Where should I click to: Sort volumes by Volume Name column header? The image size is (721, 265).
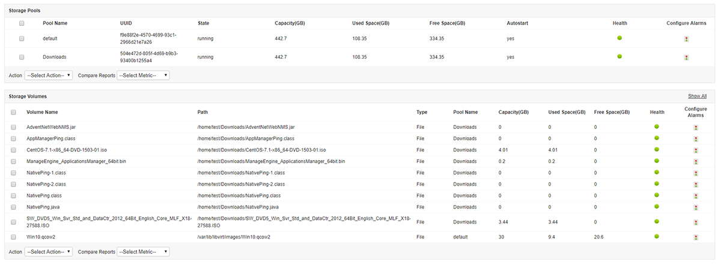pyautogui.click(x=42, y=112)
